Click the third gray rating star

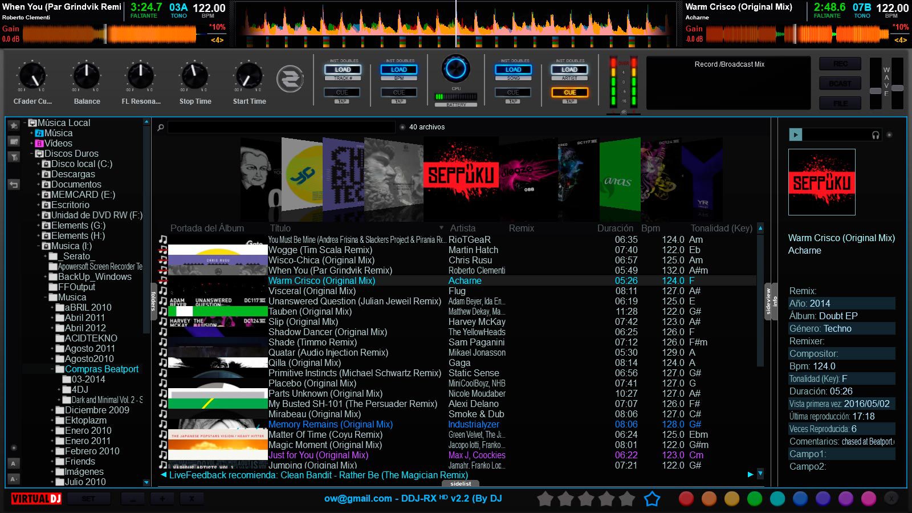[586, 499]
